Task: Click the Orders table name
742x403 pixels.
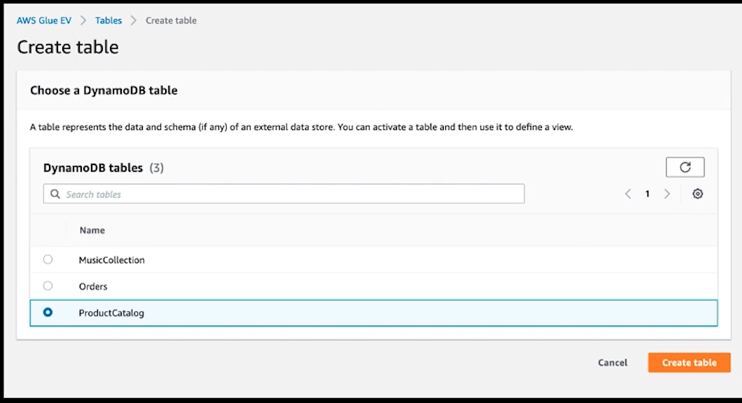Action: (92, 286)
